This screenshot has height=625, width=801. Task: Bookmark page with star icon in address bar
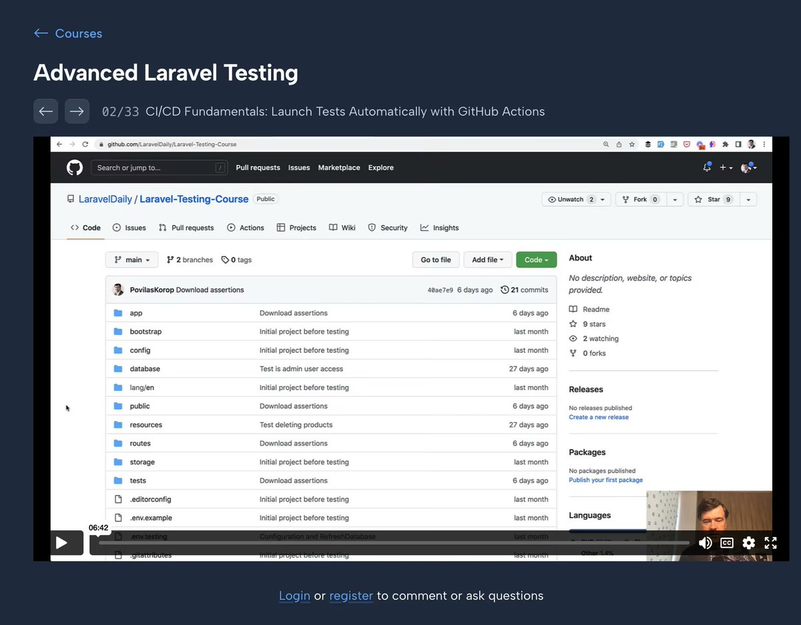coord(631,144)
